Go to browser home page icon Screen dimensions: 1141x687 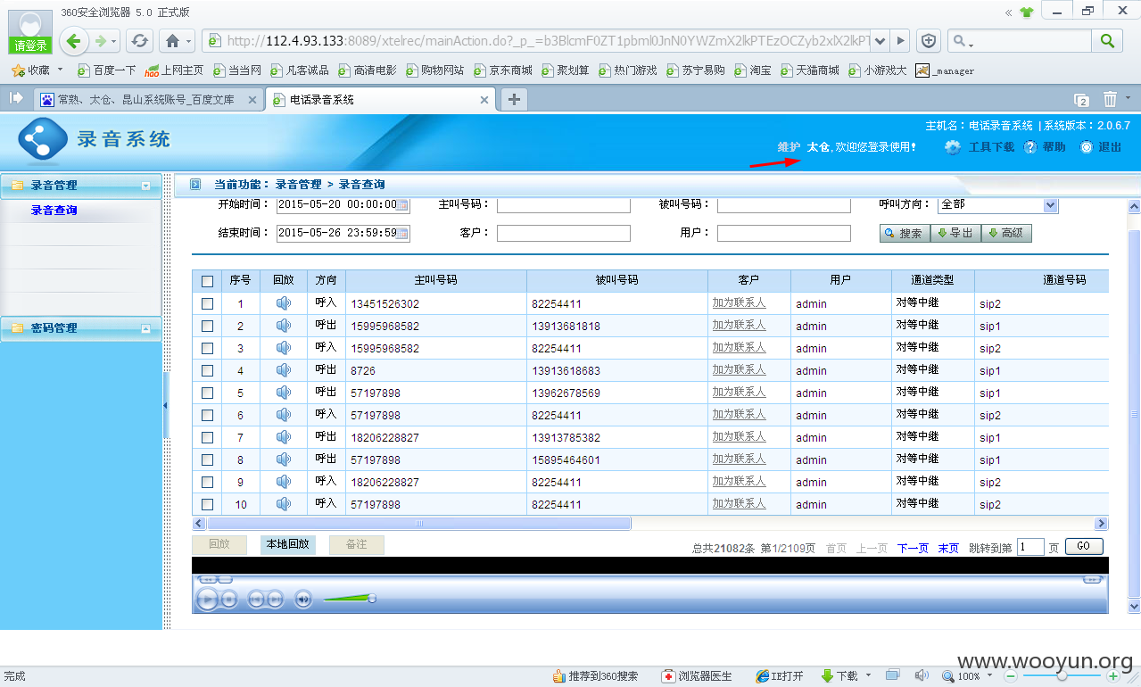(x=173, y=41)
